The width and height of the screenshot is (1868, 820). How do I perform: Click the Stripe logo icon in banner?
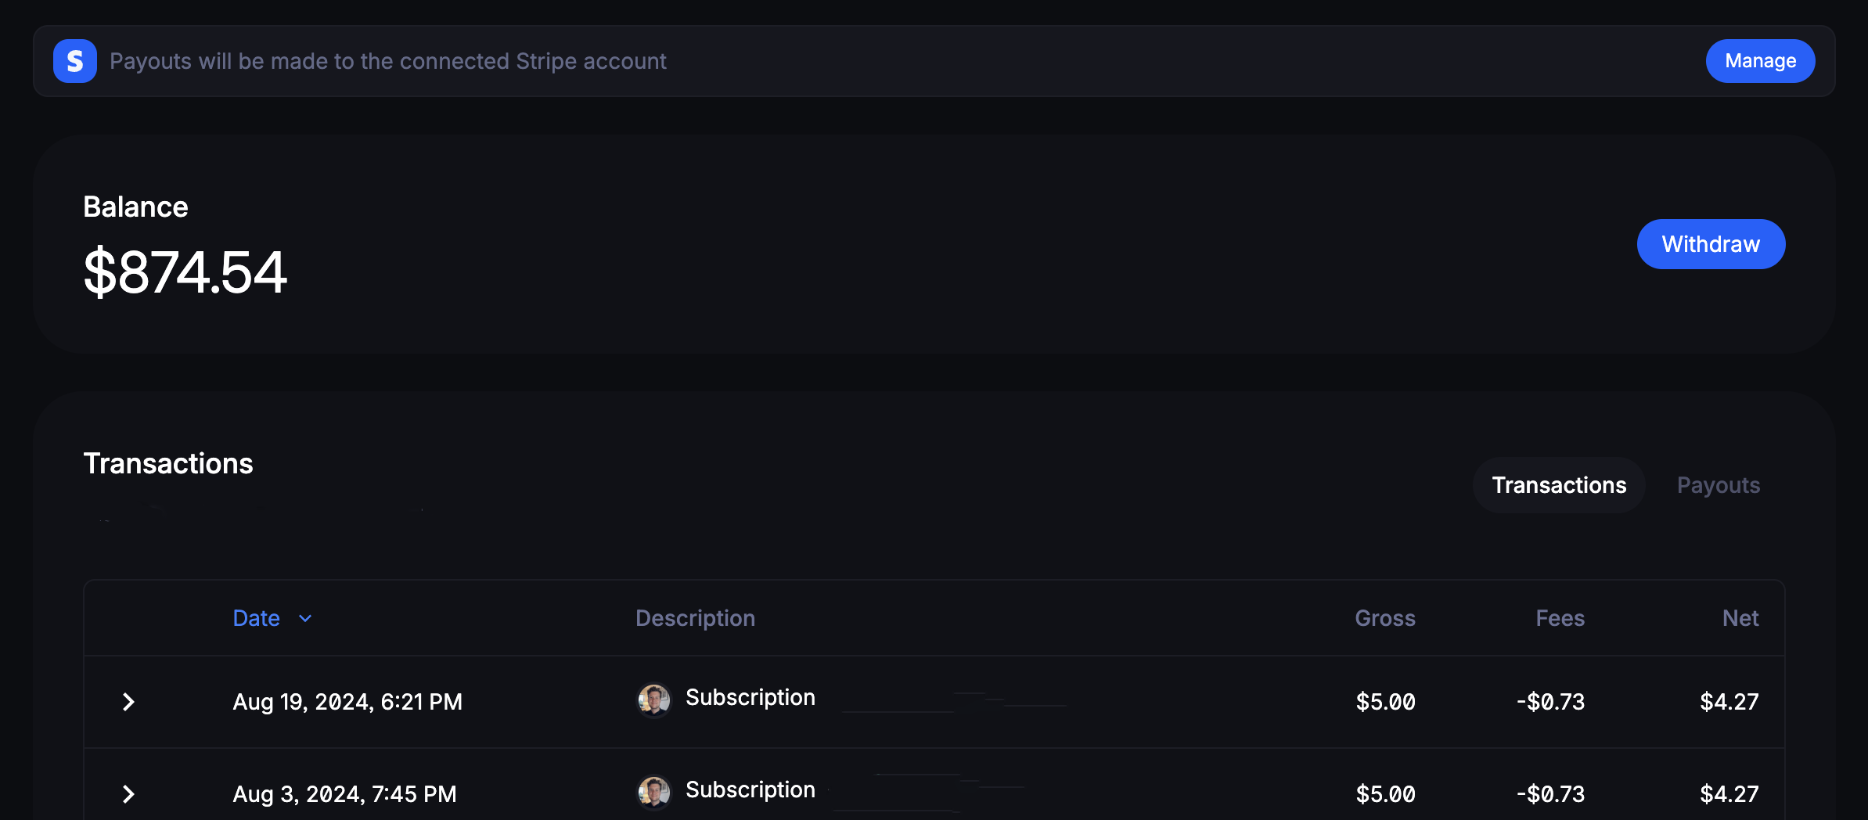(75, 61)
